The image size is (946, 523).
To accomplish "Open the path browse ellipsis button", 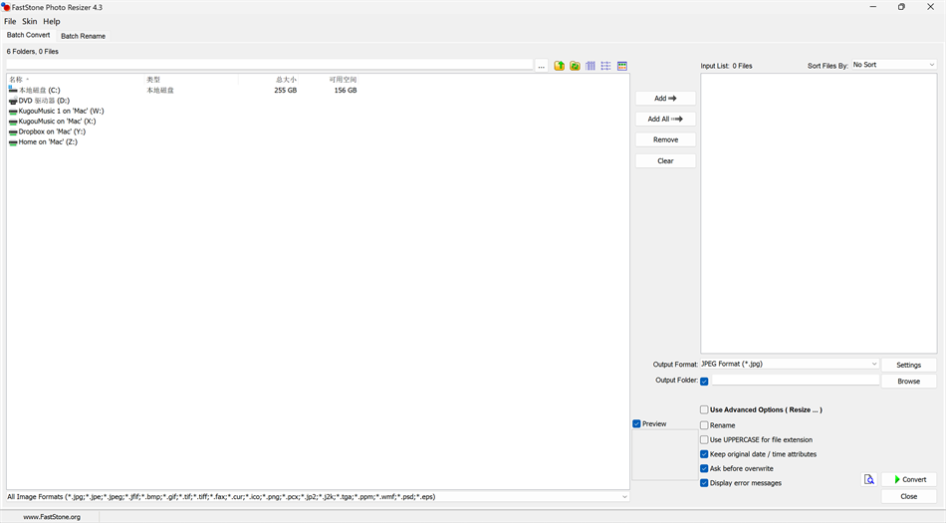I will [541, 66].
